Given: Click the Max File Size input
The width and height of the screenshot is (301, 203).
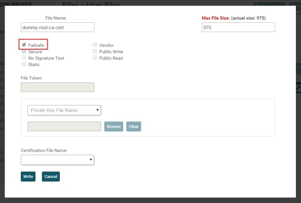Looking at the screenshot, I should point(238,27).
